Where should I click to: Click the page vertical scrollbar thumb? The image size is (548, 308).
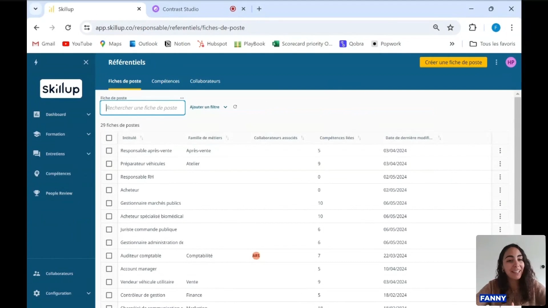517,160
